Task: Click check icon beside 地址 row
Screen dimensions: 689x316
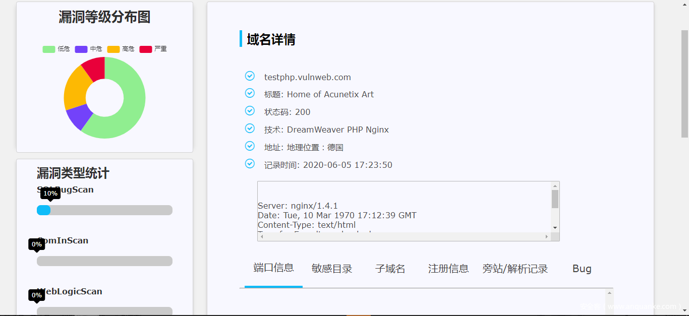Action: pos(250,146)
